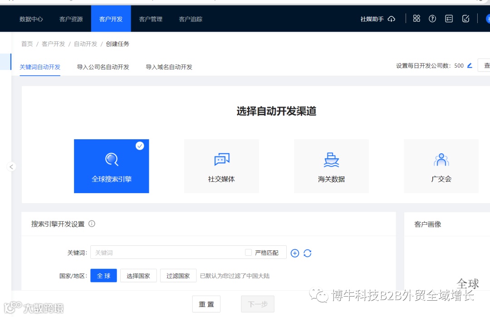Viewport: 490px width, 317px height.
Task: Click the 选择国家 button
Action: 138,275
